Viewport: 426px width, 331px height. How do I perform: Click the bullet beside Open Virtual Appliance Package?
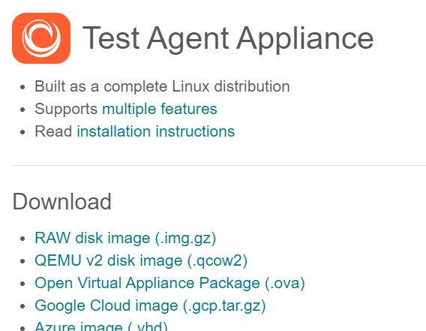[22, 284]
